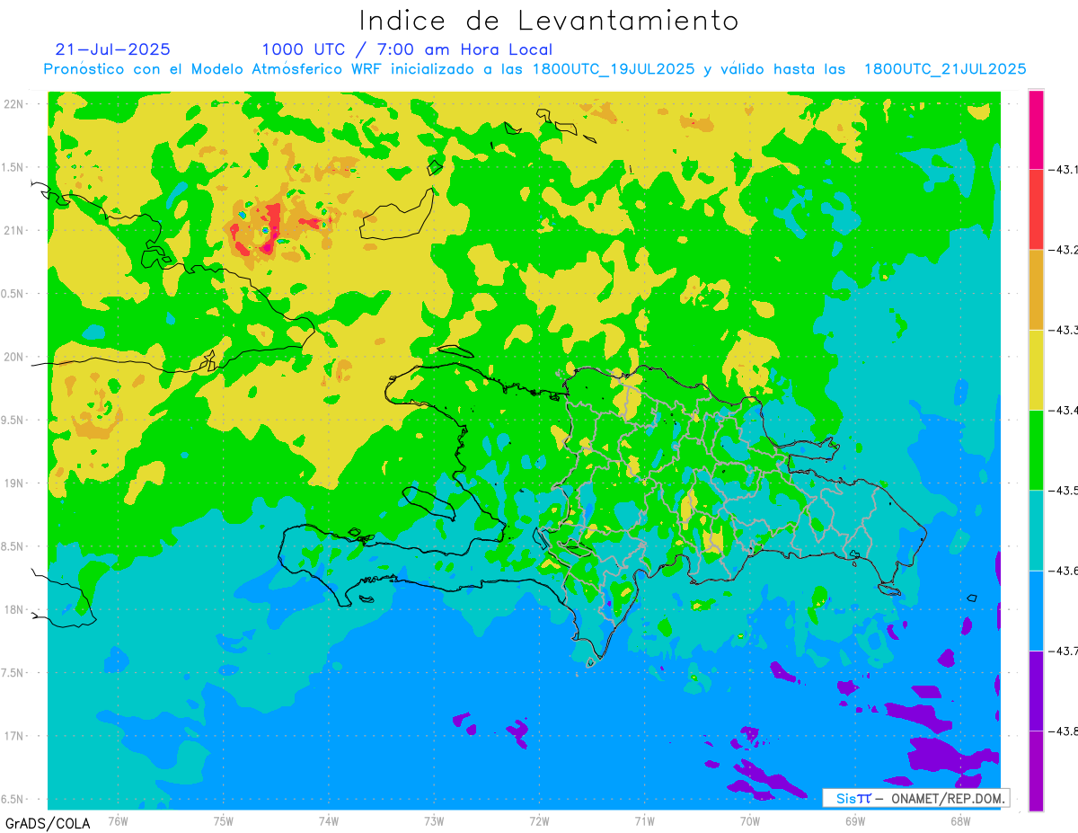This screenshot has width=1078, height=833.
Task: Click the longitude label "70W"
Action: click(x=749, y=820)
